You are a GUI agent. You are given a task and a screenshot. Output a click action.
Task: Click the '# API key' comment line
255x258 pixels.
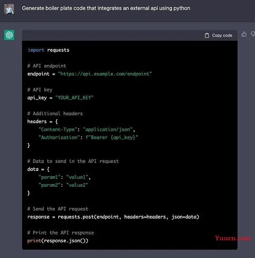(40, 90)
